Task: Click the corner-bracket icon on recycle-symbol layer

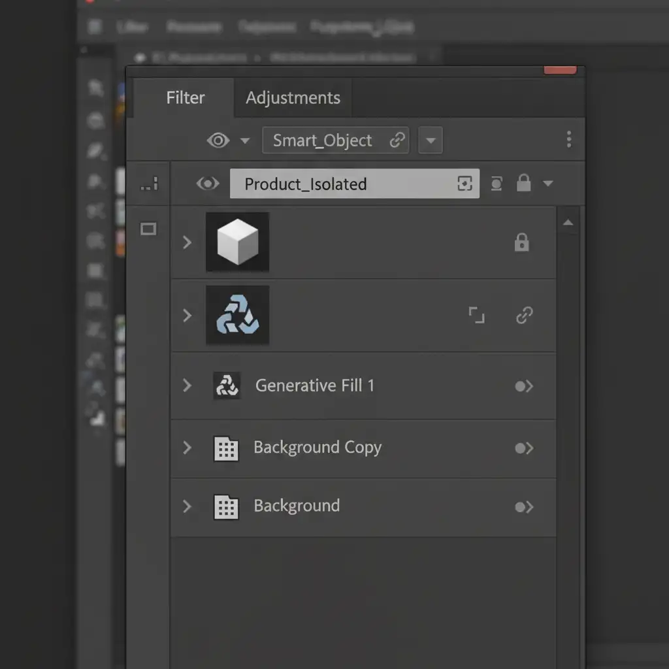Action: (477, 316)
